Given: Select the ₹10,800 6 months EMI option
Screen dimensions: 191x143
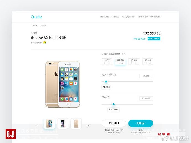Looking at the screenshot, I should pyautogui.click(x=120, y=62).
